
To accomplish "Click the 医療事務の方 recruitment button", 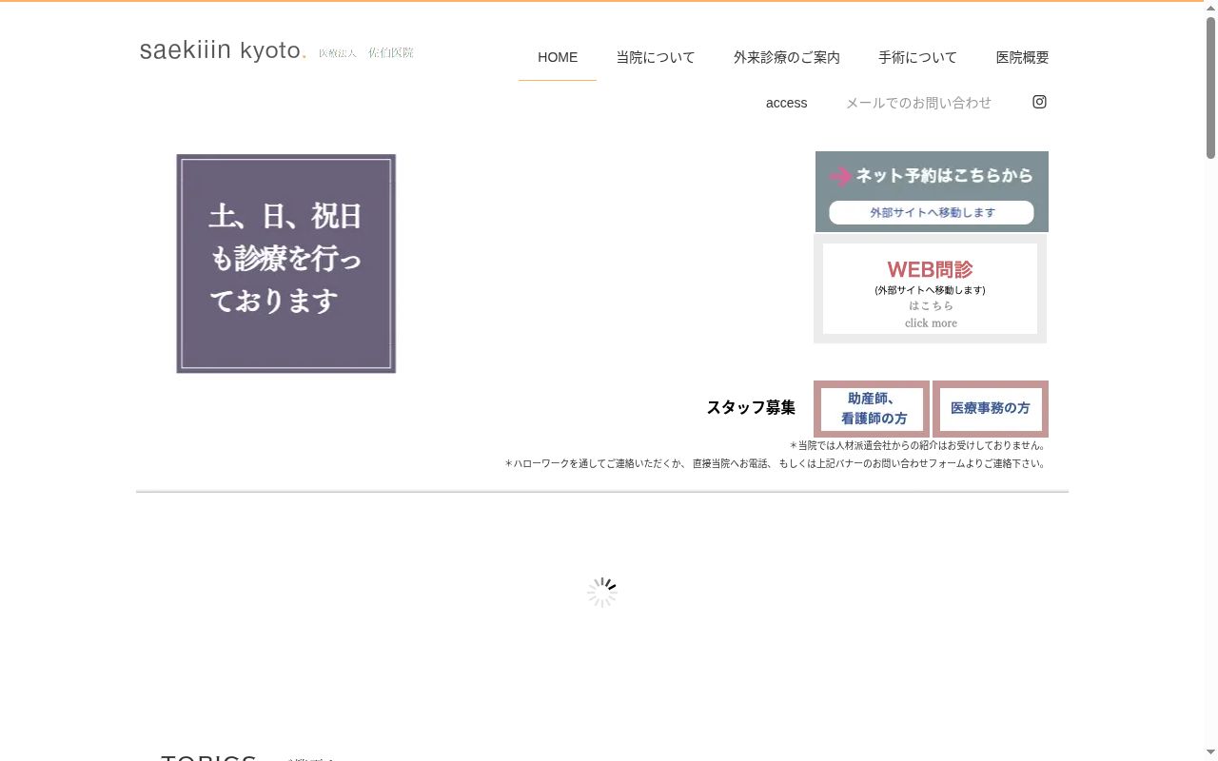I will click(991, 409).
